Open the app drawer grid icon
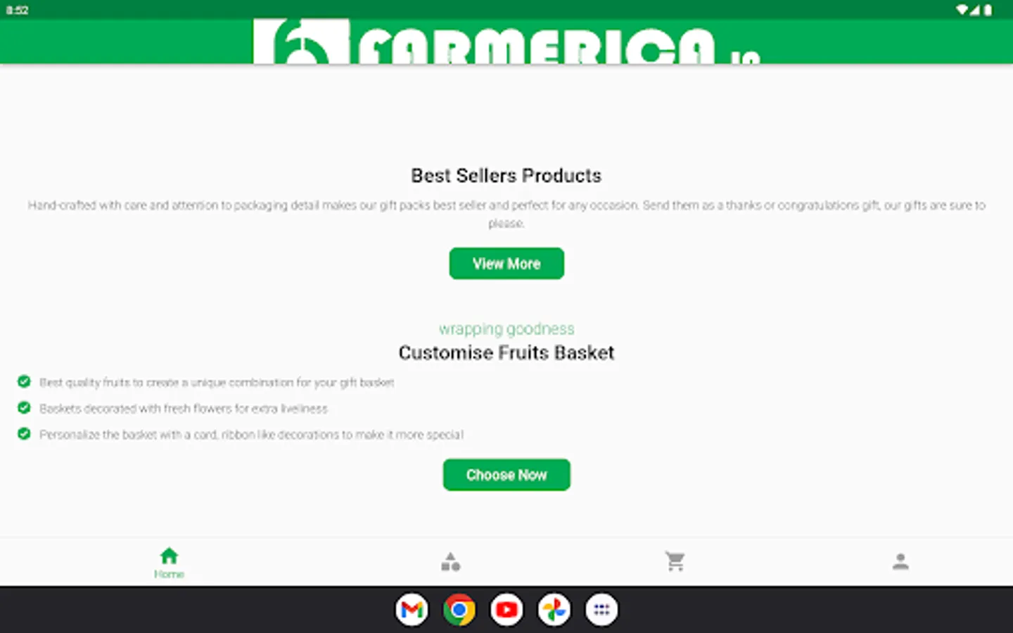The height and width of the screenshot is (633, 1013). click(x=601, y=610)
